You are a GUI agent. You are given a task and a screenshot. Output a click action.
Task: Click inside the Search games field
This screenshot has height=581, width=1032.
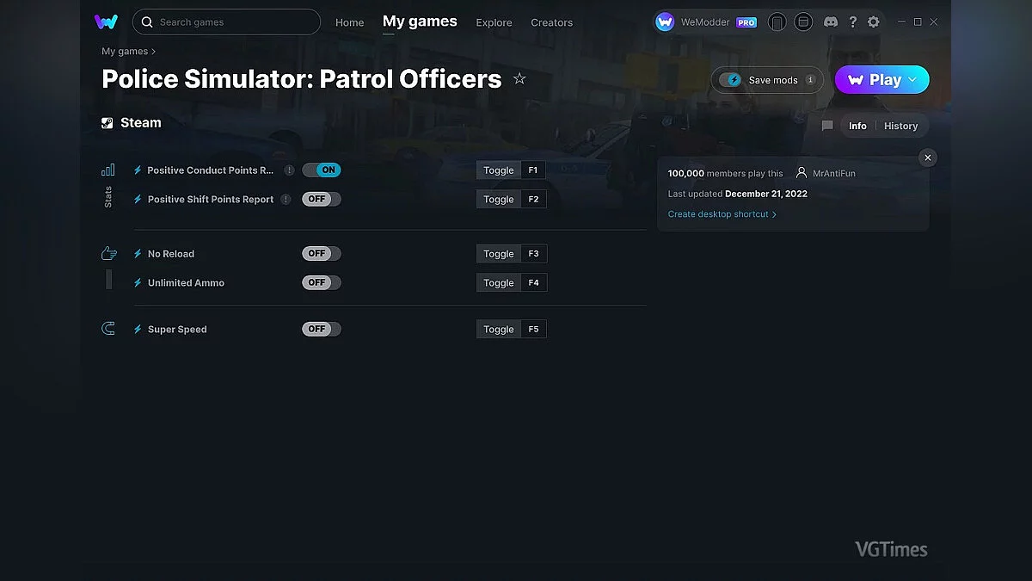coord(226,22)
